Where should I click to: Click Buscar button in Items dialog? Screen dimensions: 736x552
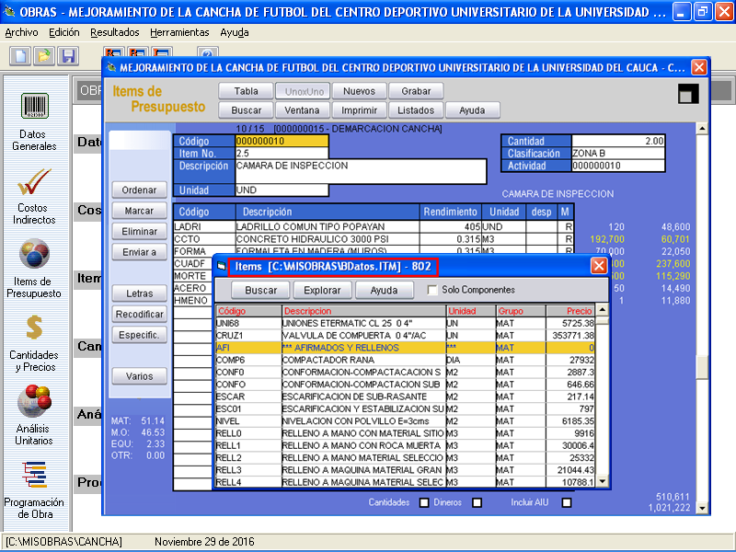point(261,290)
